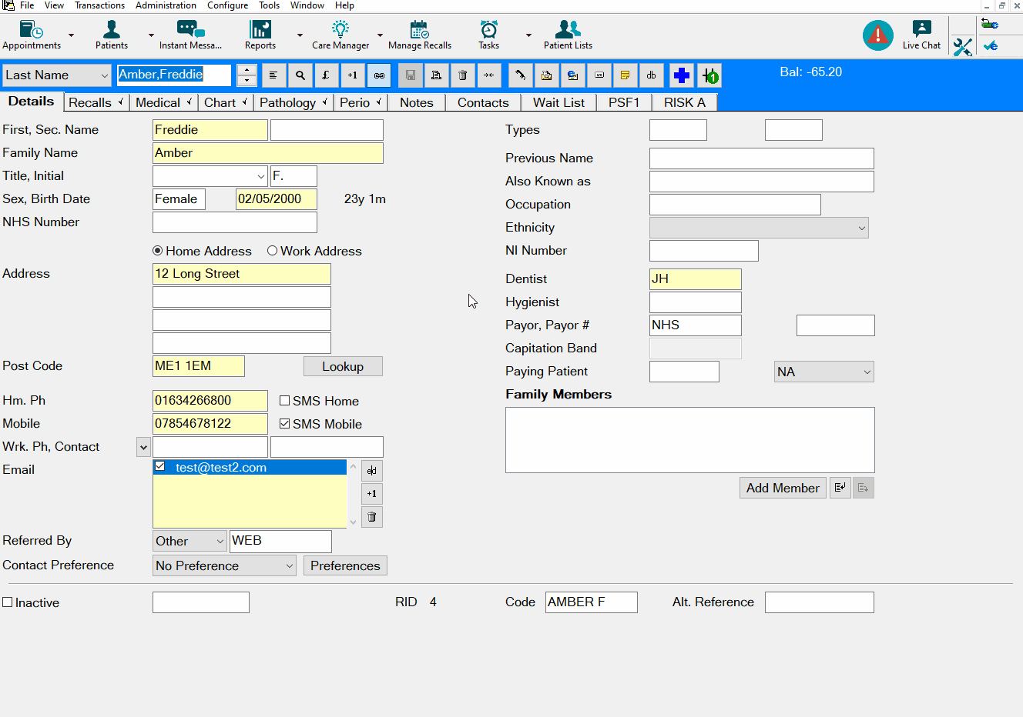Click the merge arrows toolbar icon
The image size is (1023, 717).
point(489,75)
